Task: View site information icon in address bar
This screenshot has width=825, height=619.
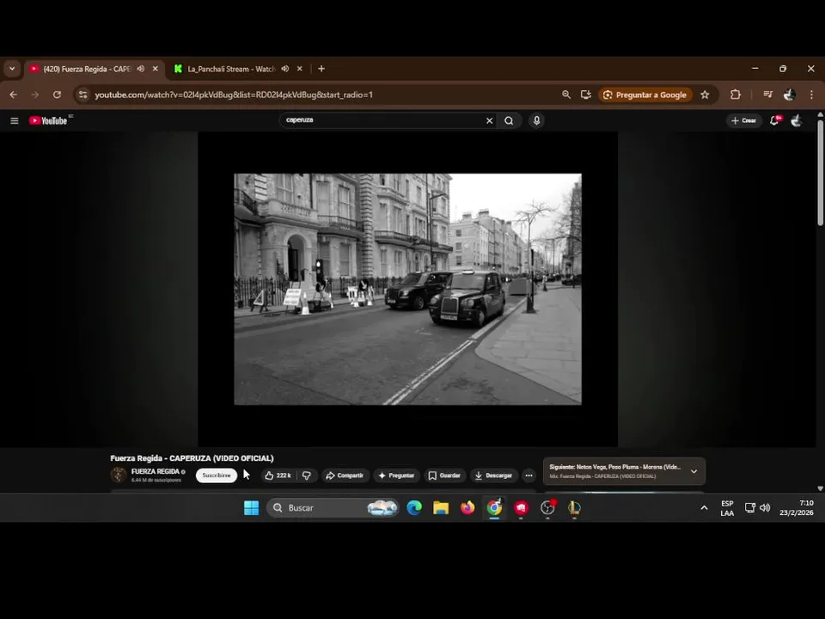Action: [82, 95]
